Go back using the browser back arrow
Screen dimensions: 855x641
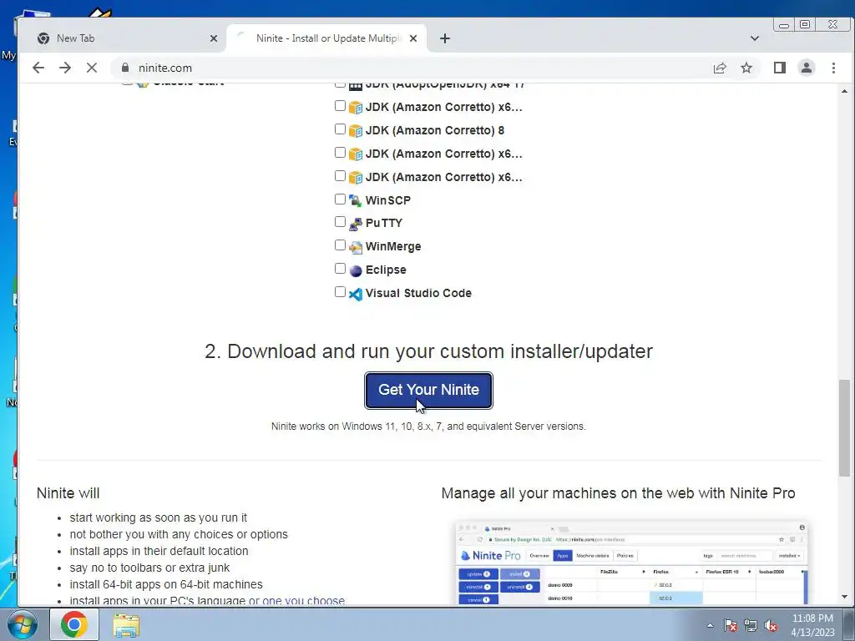(x=38, y=68)
